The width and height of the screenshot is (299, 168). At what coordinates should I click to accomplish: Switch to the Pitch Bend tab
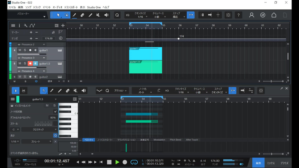(x=175, y=140)
